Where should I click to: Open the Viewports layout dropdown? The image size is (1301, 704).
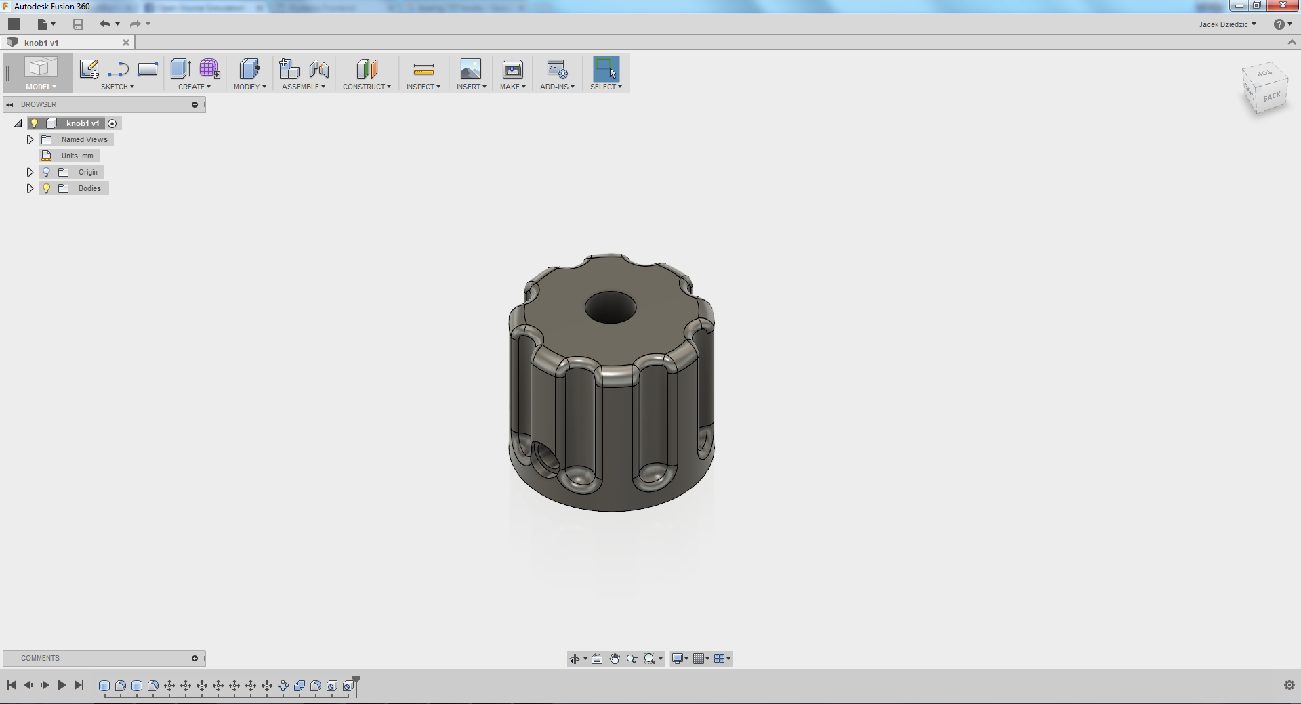(x=722, y=659)
